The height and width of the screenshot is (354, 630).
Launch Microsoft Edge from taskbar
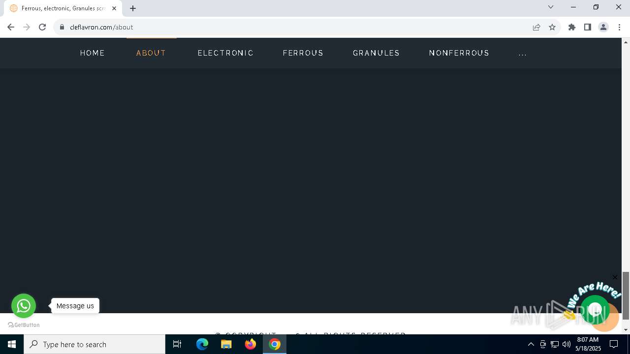(202, 344)
